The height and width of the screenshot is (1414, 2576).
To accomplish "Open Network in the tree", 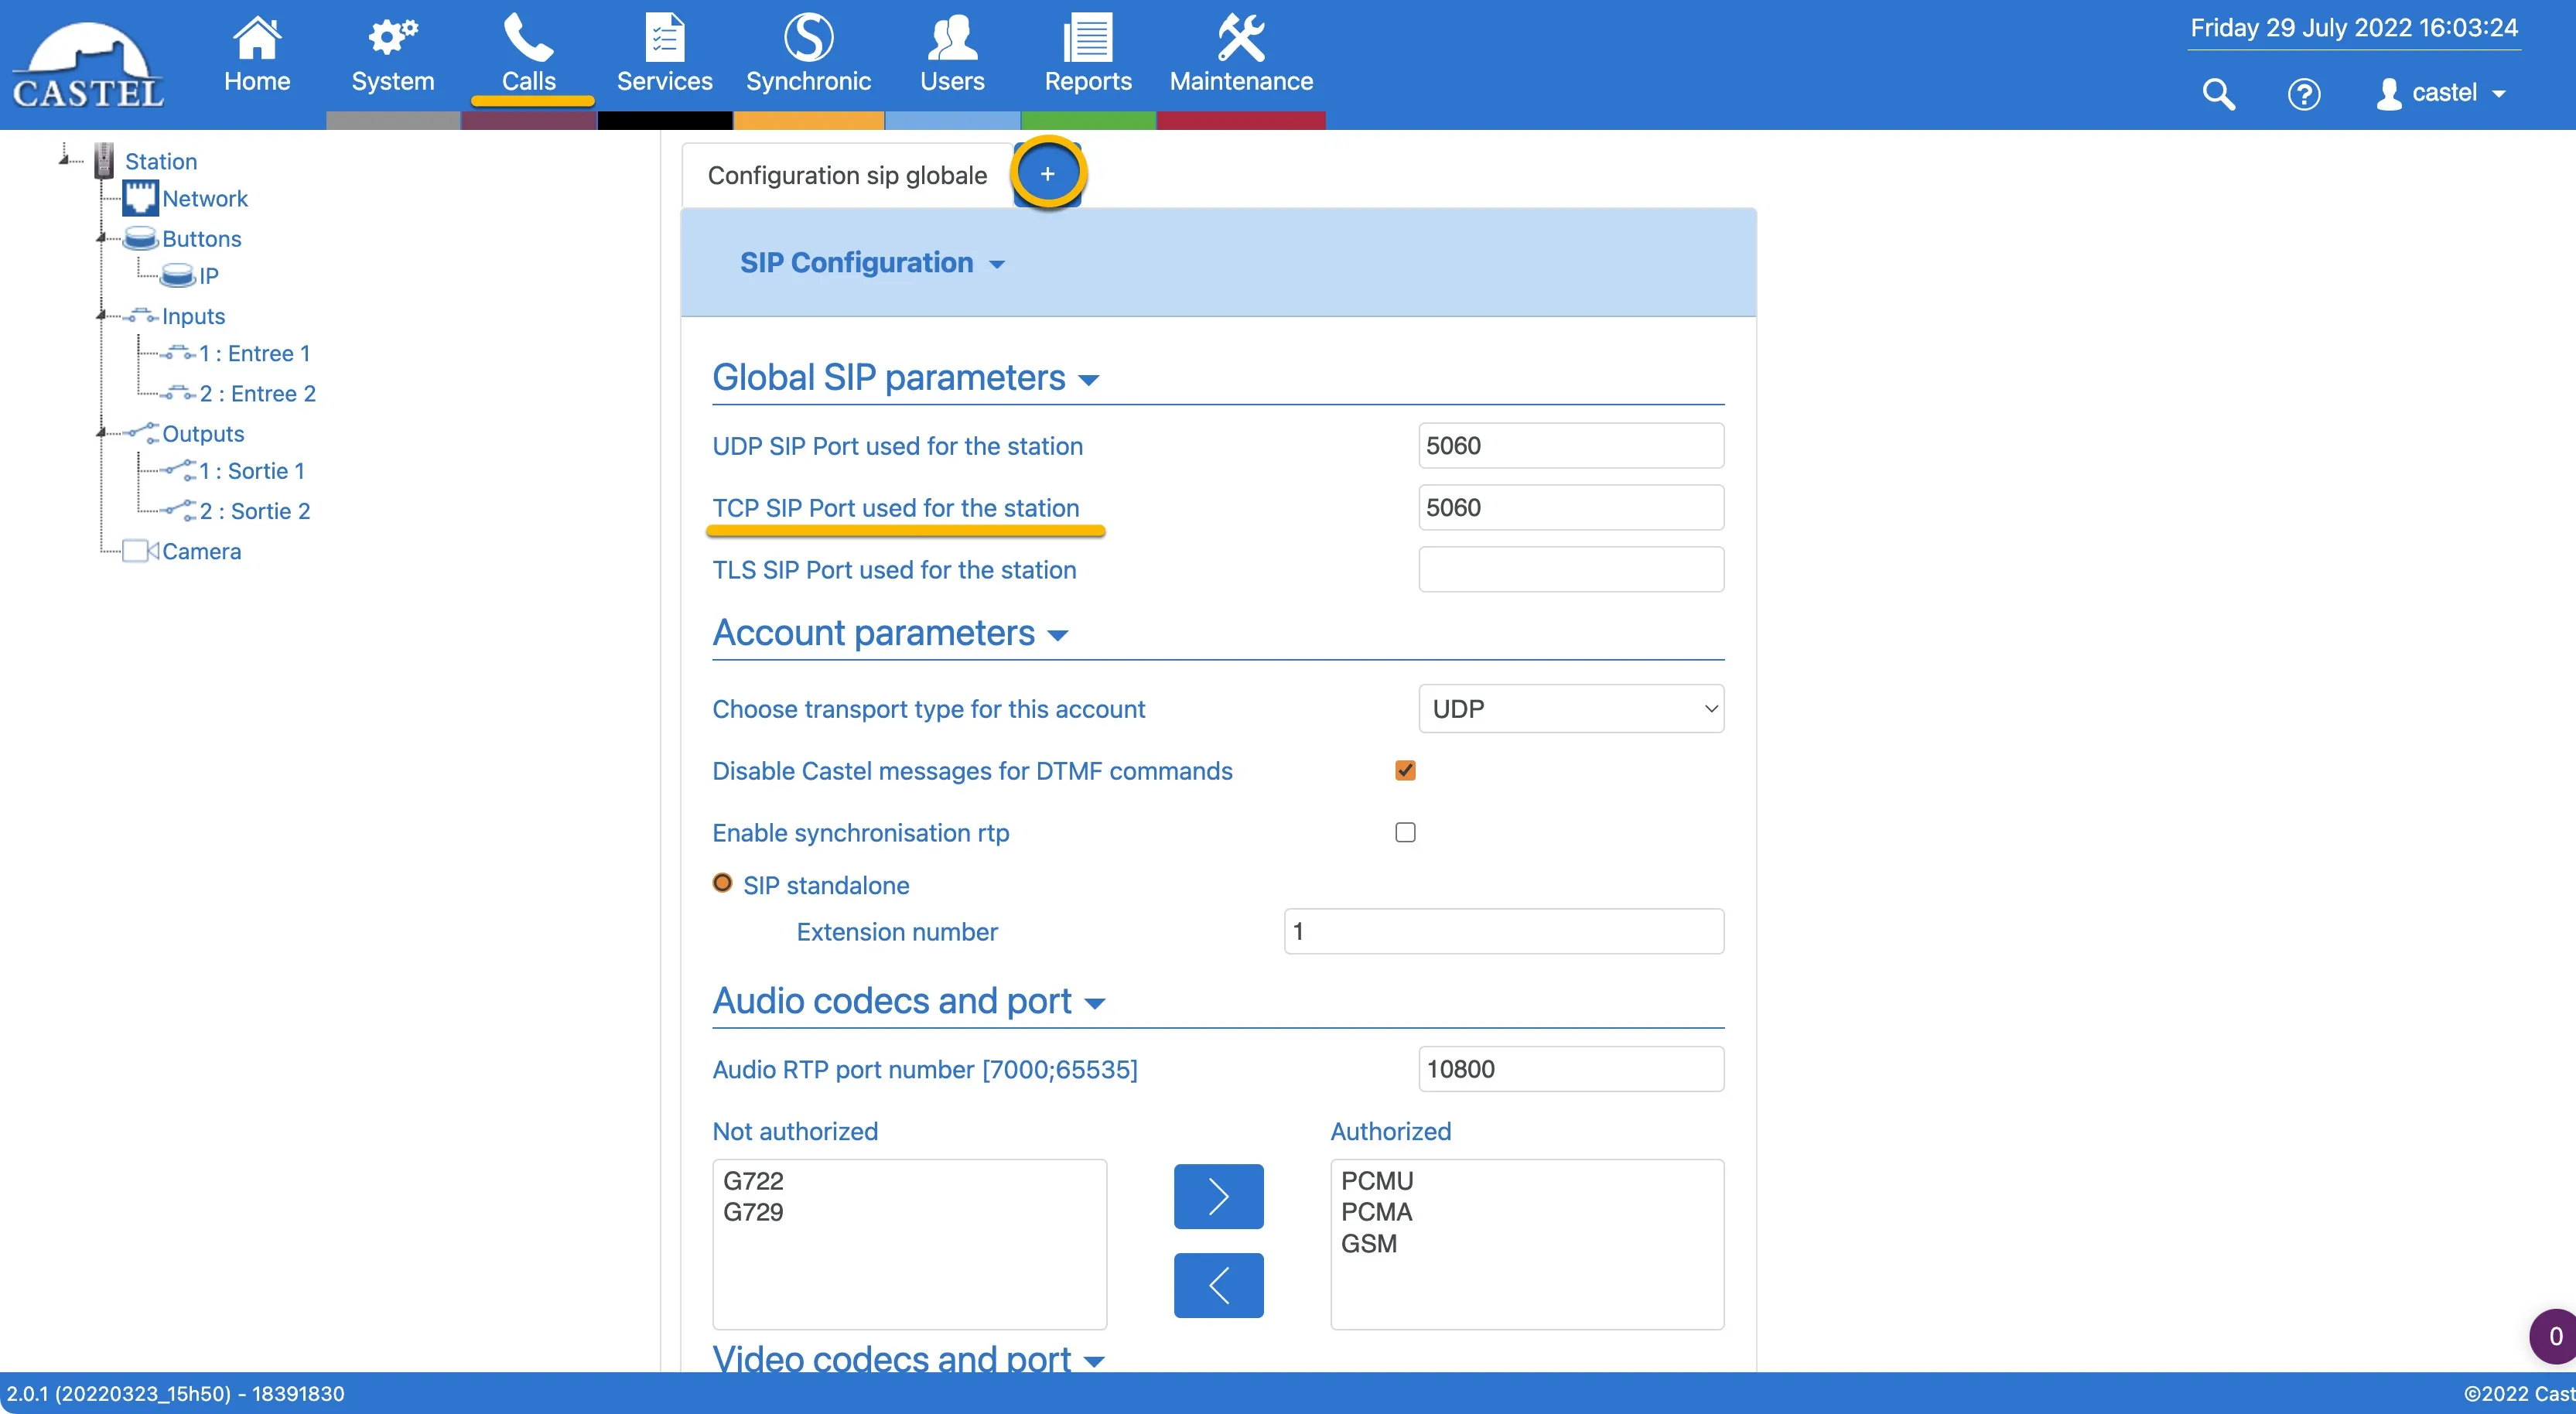I will click(205, 198).
